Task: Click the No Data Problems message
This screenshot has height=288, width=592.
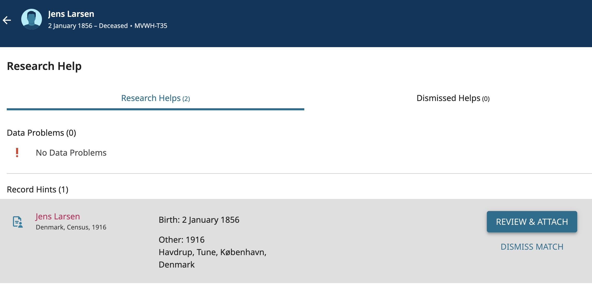Action: pyautogui.click(x=71, y=153)
